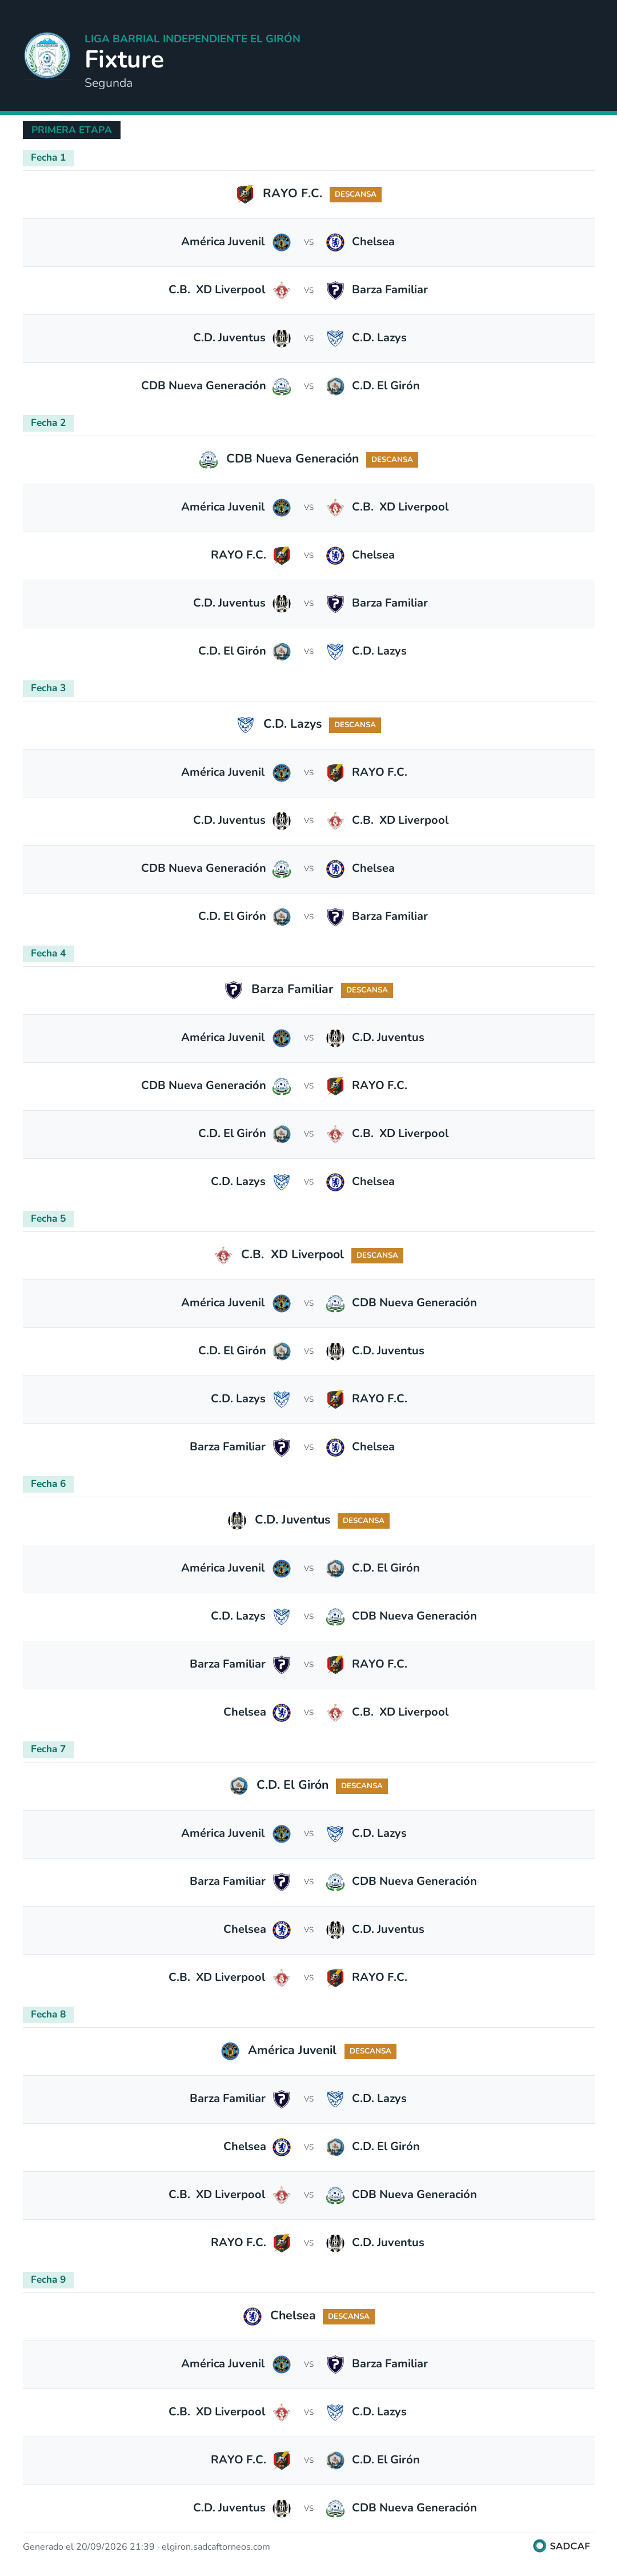Select the Fecha 1 label
Image resolution: width=617 pixels, height=2576 pixels.
pos(48,157)
